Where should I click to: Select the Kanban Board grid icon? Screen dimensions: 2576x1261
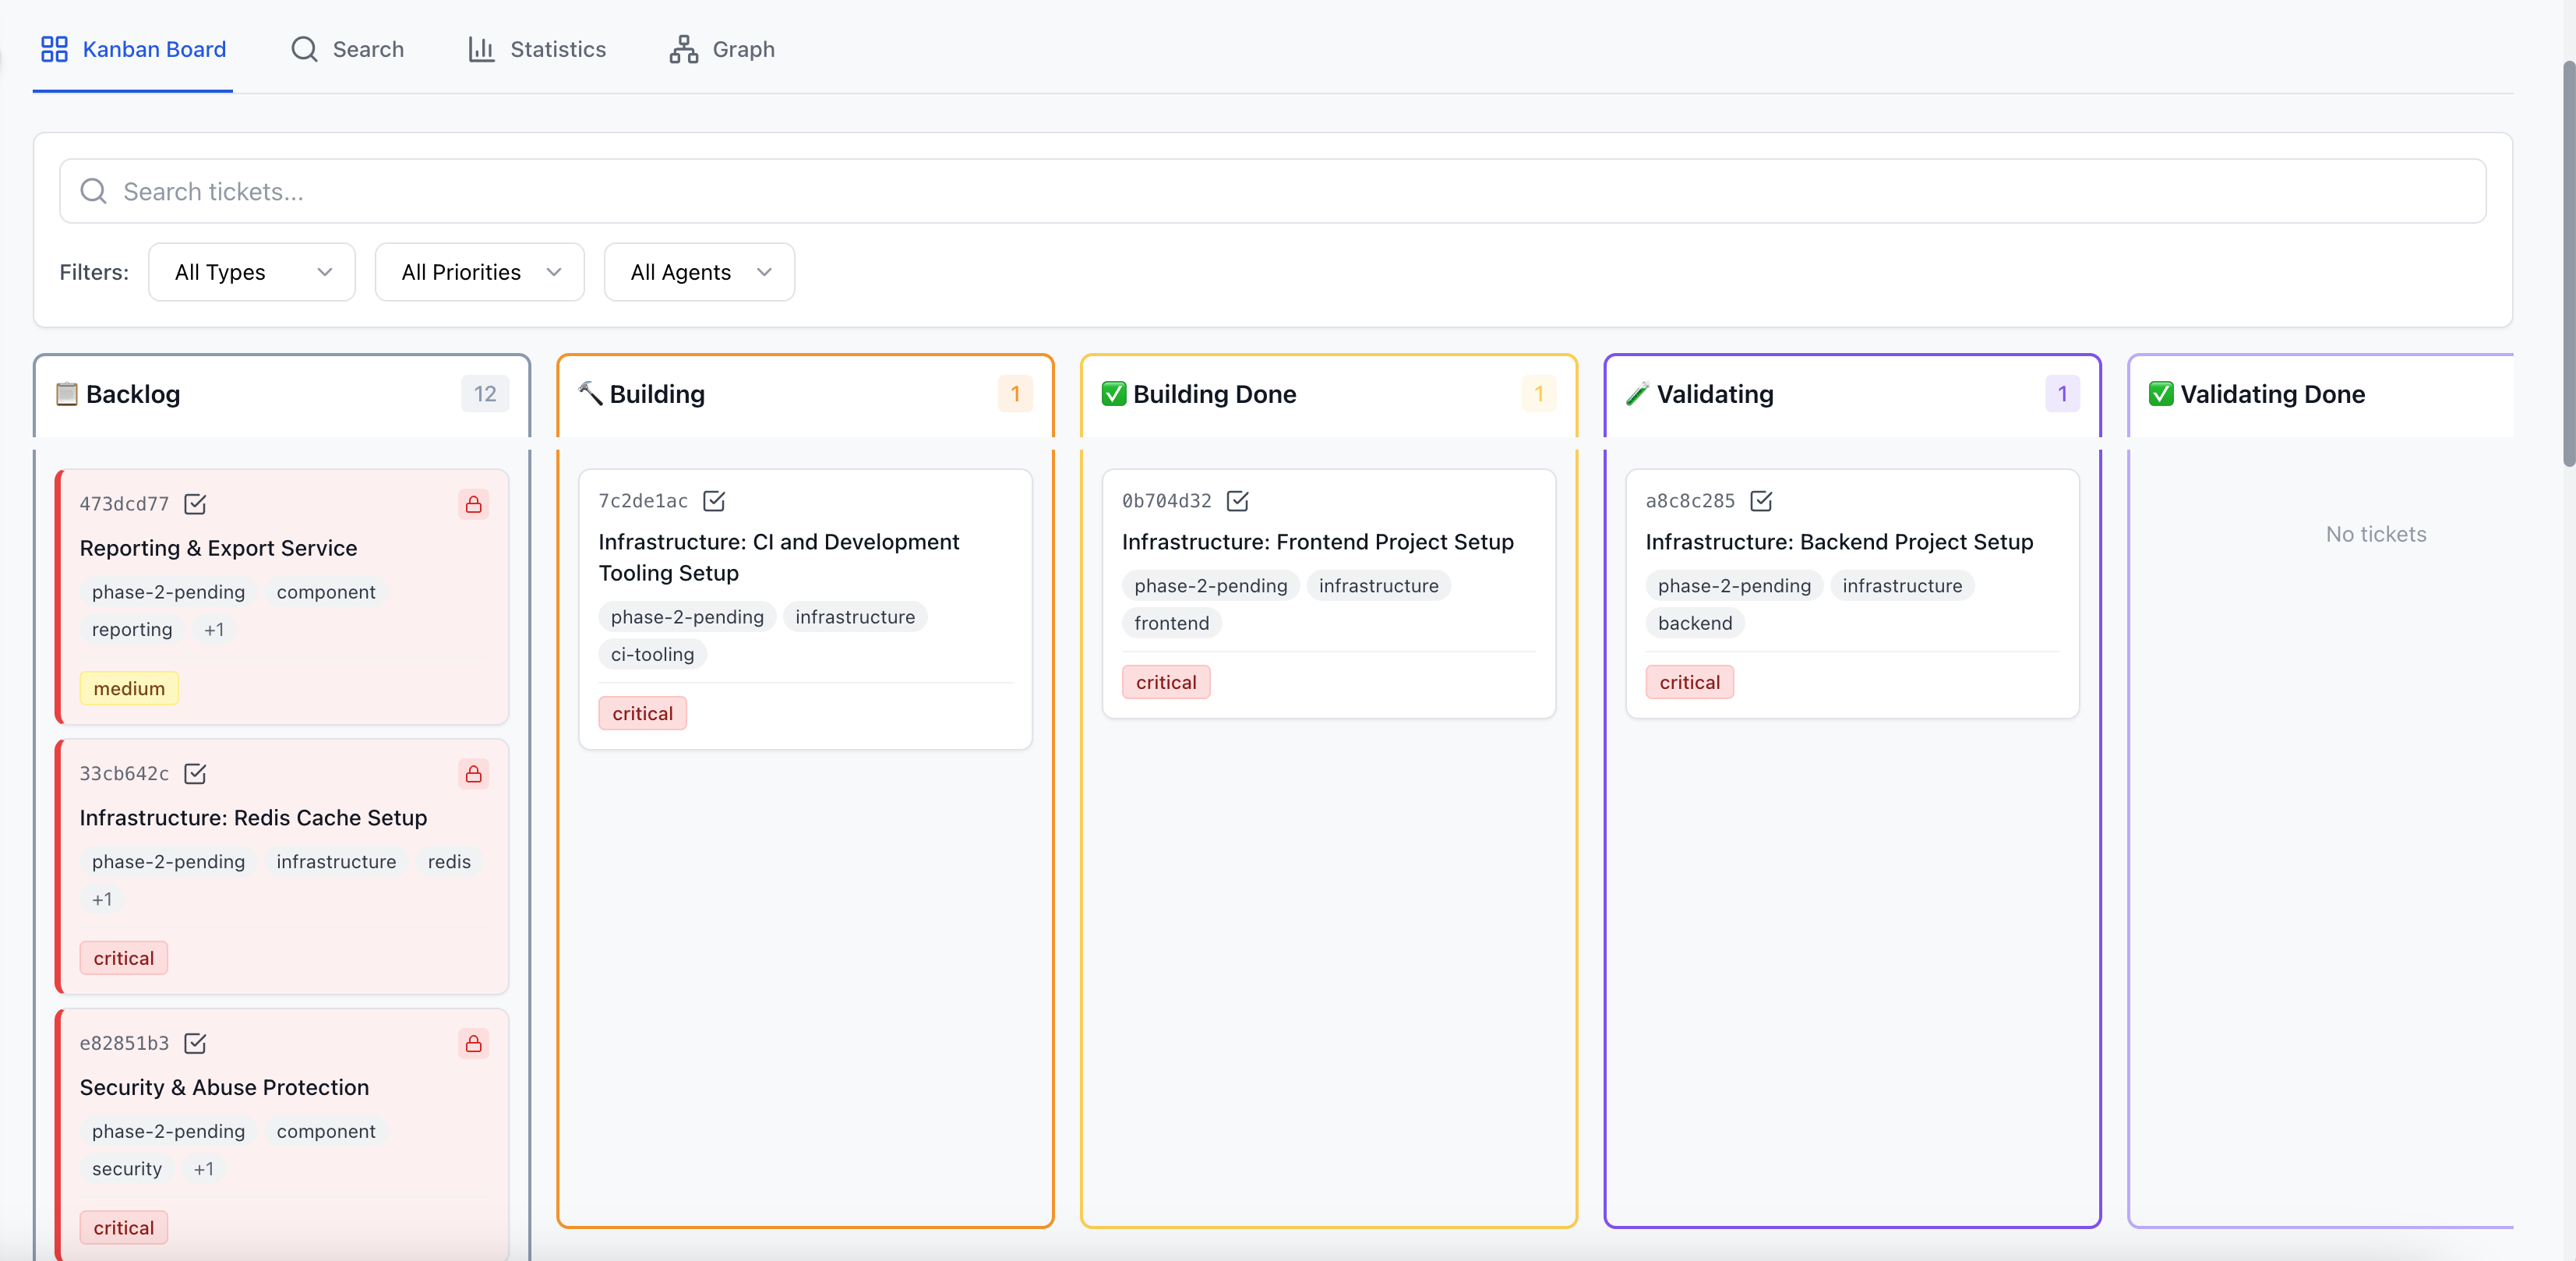click(x=54, y=48)
